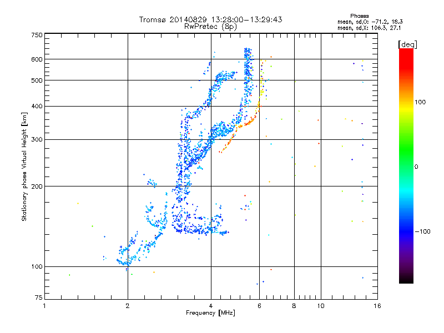Select the colorbar's "-100" degree label

pos(423,231)
